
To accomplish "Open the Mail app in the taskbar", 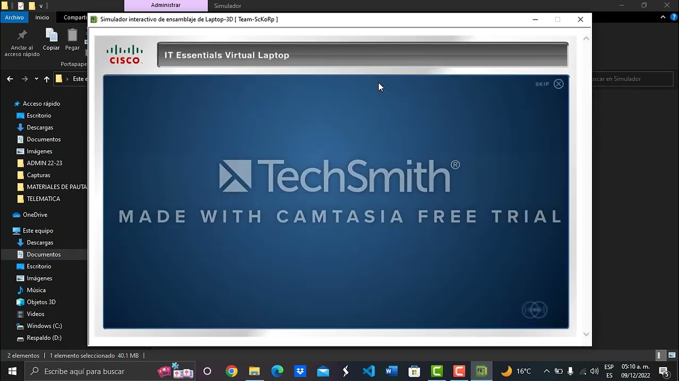I will 323,371.
